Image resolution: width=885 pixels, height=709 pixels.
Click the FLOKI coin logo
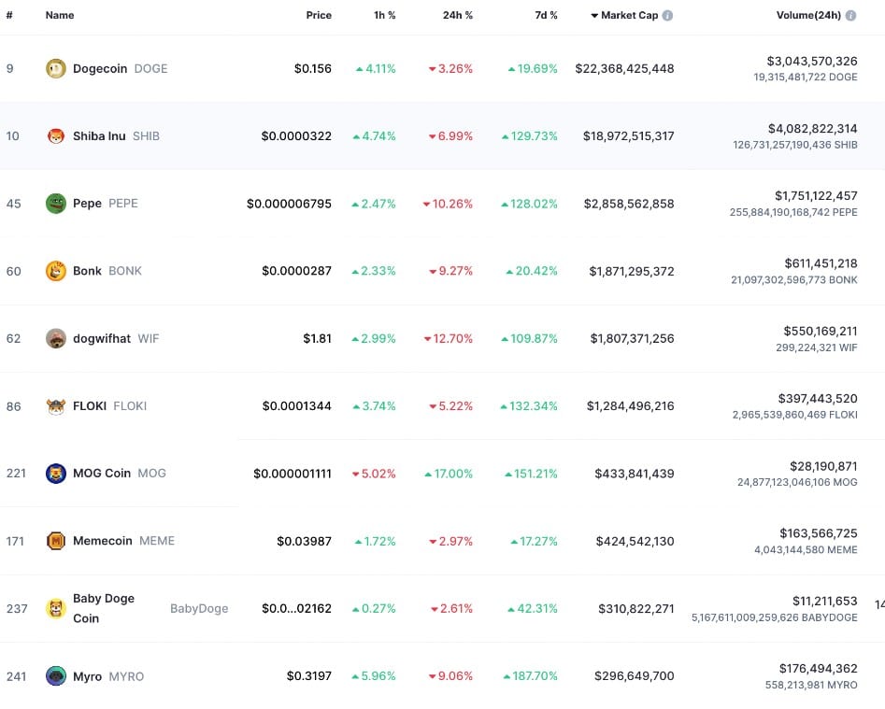(x=56, y=406)
